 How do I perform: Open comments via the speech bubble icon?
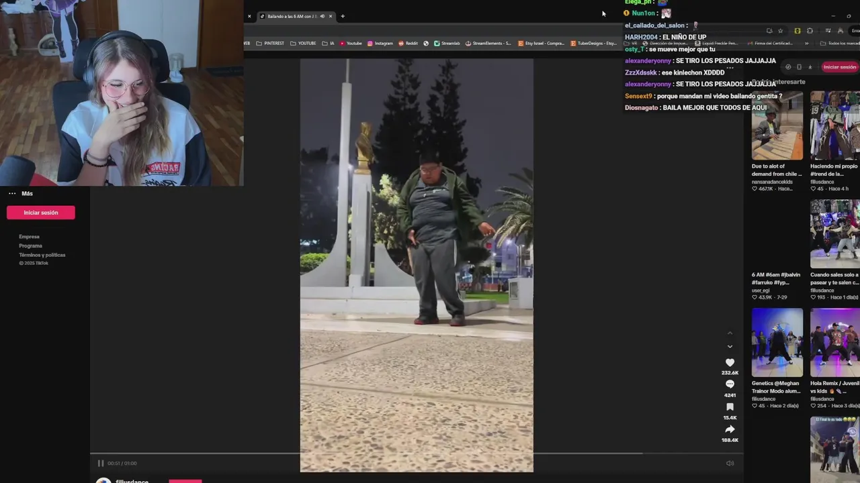click(730, 384)
